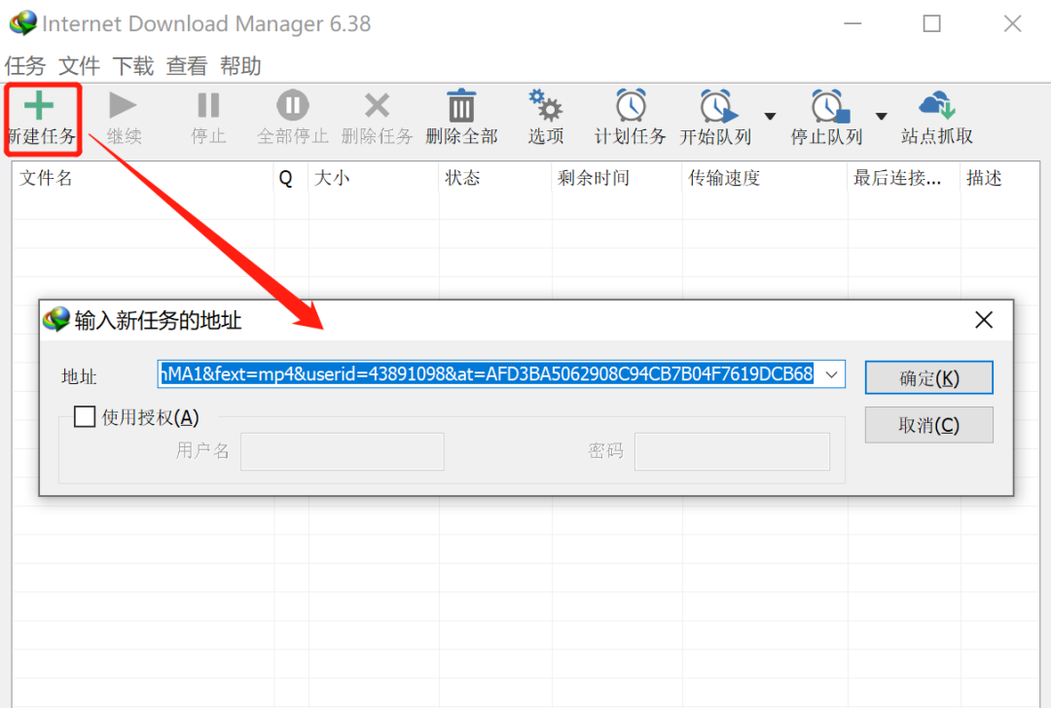The image size is (1051, 708).
Task: Click the IDM logo in the address dialog
Action: pos(56,320)
